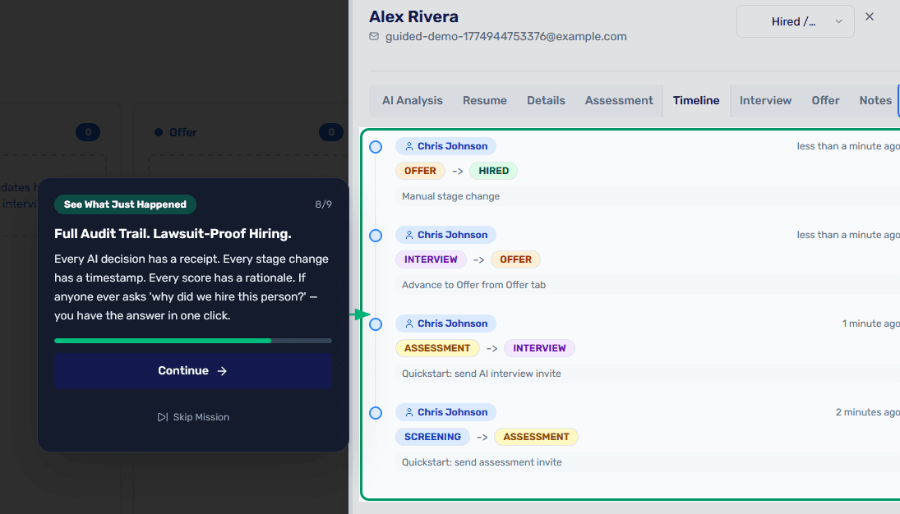Open the Hired stage dropdown

794,21
